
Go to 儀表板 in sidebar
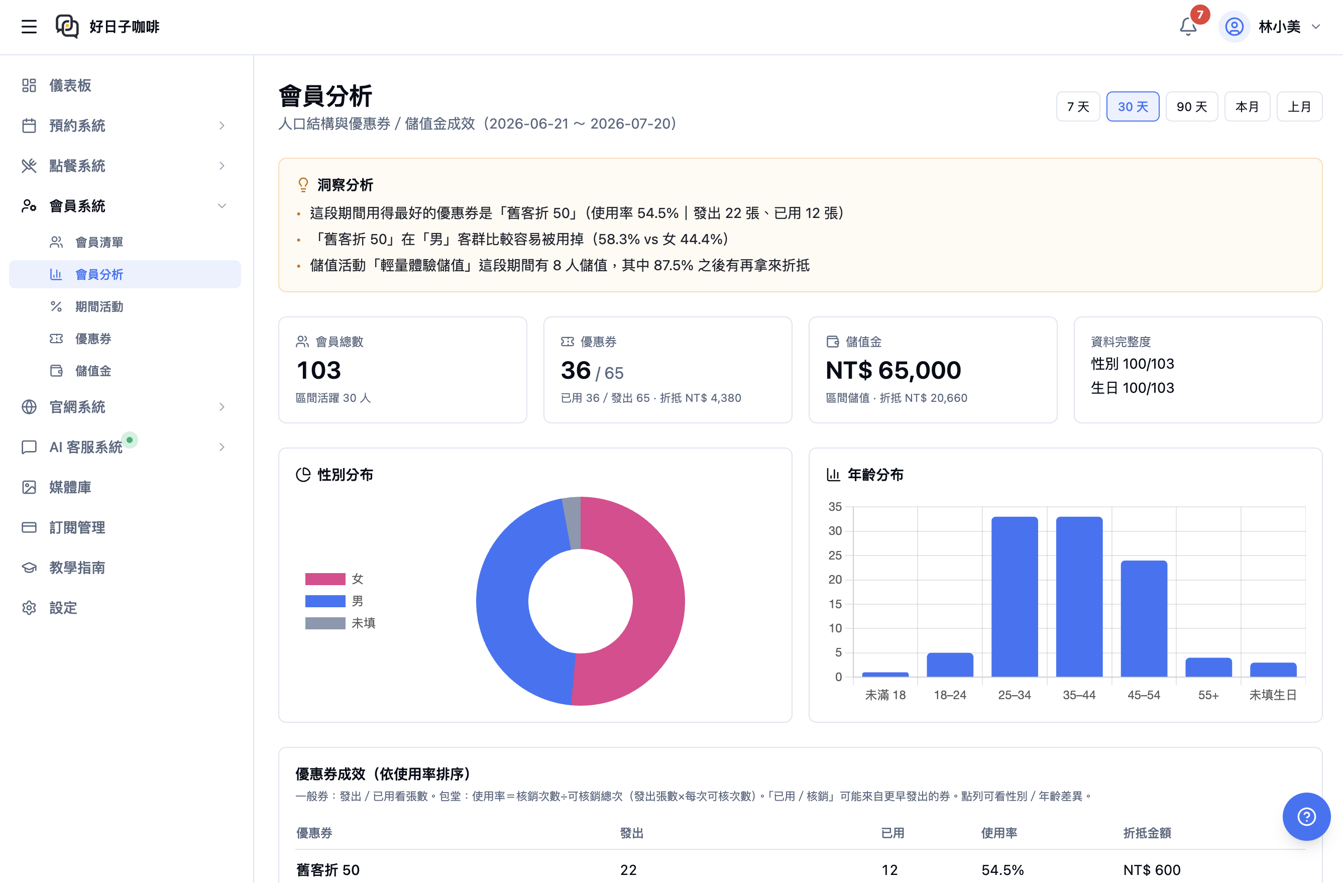[x=125, y=85]
